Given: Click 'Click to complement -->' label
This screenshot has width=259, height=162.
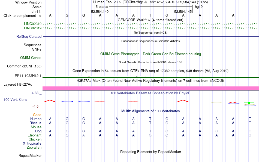Looking at the screenshot, I should [x=22, y=16].
